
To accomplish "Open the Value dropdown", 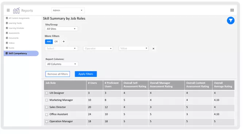I will click(x=134, y=48).
